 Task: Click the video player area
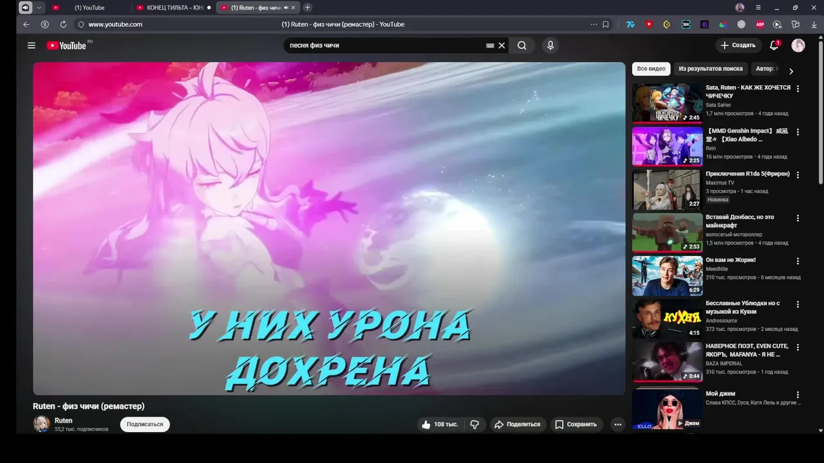click(x=329, y=228)
